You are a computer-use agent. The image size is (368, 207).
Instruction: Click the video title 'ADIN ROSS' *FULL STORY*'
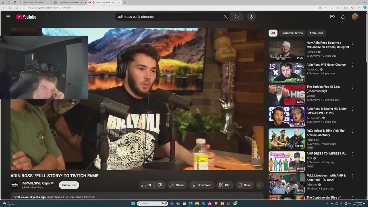point(54,176)
